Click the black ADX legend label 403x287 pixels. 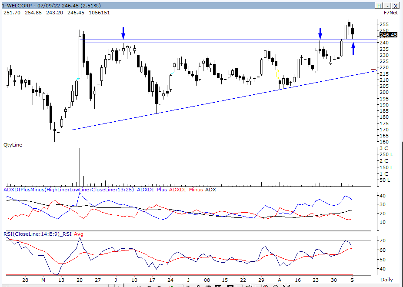point(210,190)
